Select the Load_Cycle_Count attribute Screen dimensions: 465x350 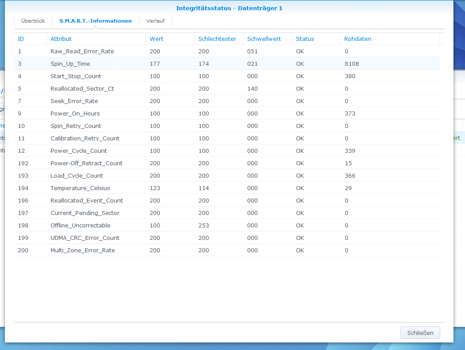(x=76, y=176)
